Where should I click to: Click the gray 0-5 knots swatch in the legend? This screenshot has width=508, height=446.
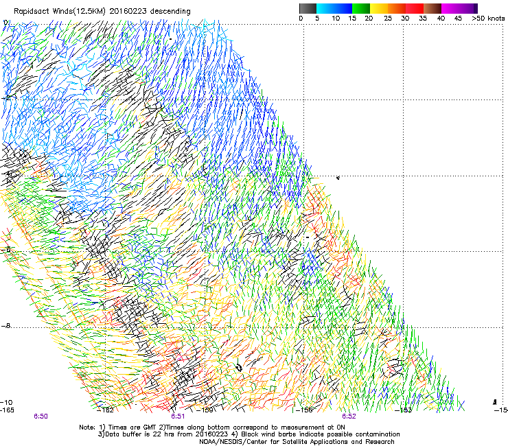pyautogui.click(x=308, y=8)
